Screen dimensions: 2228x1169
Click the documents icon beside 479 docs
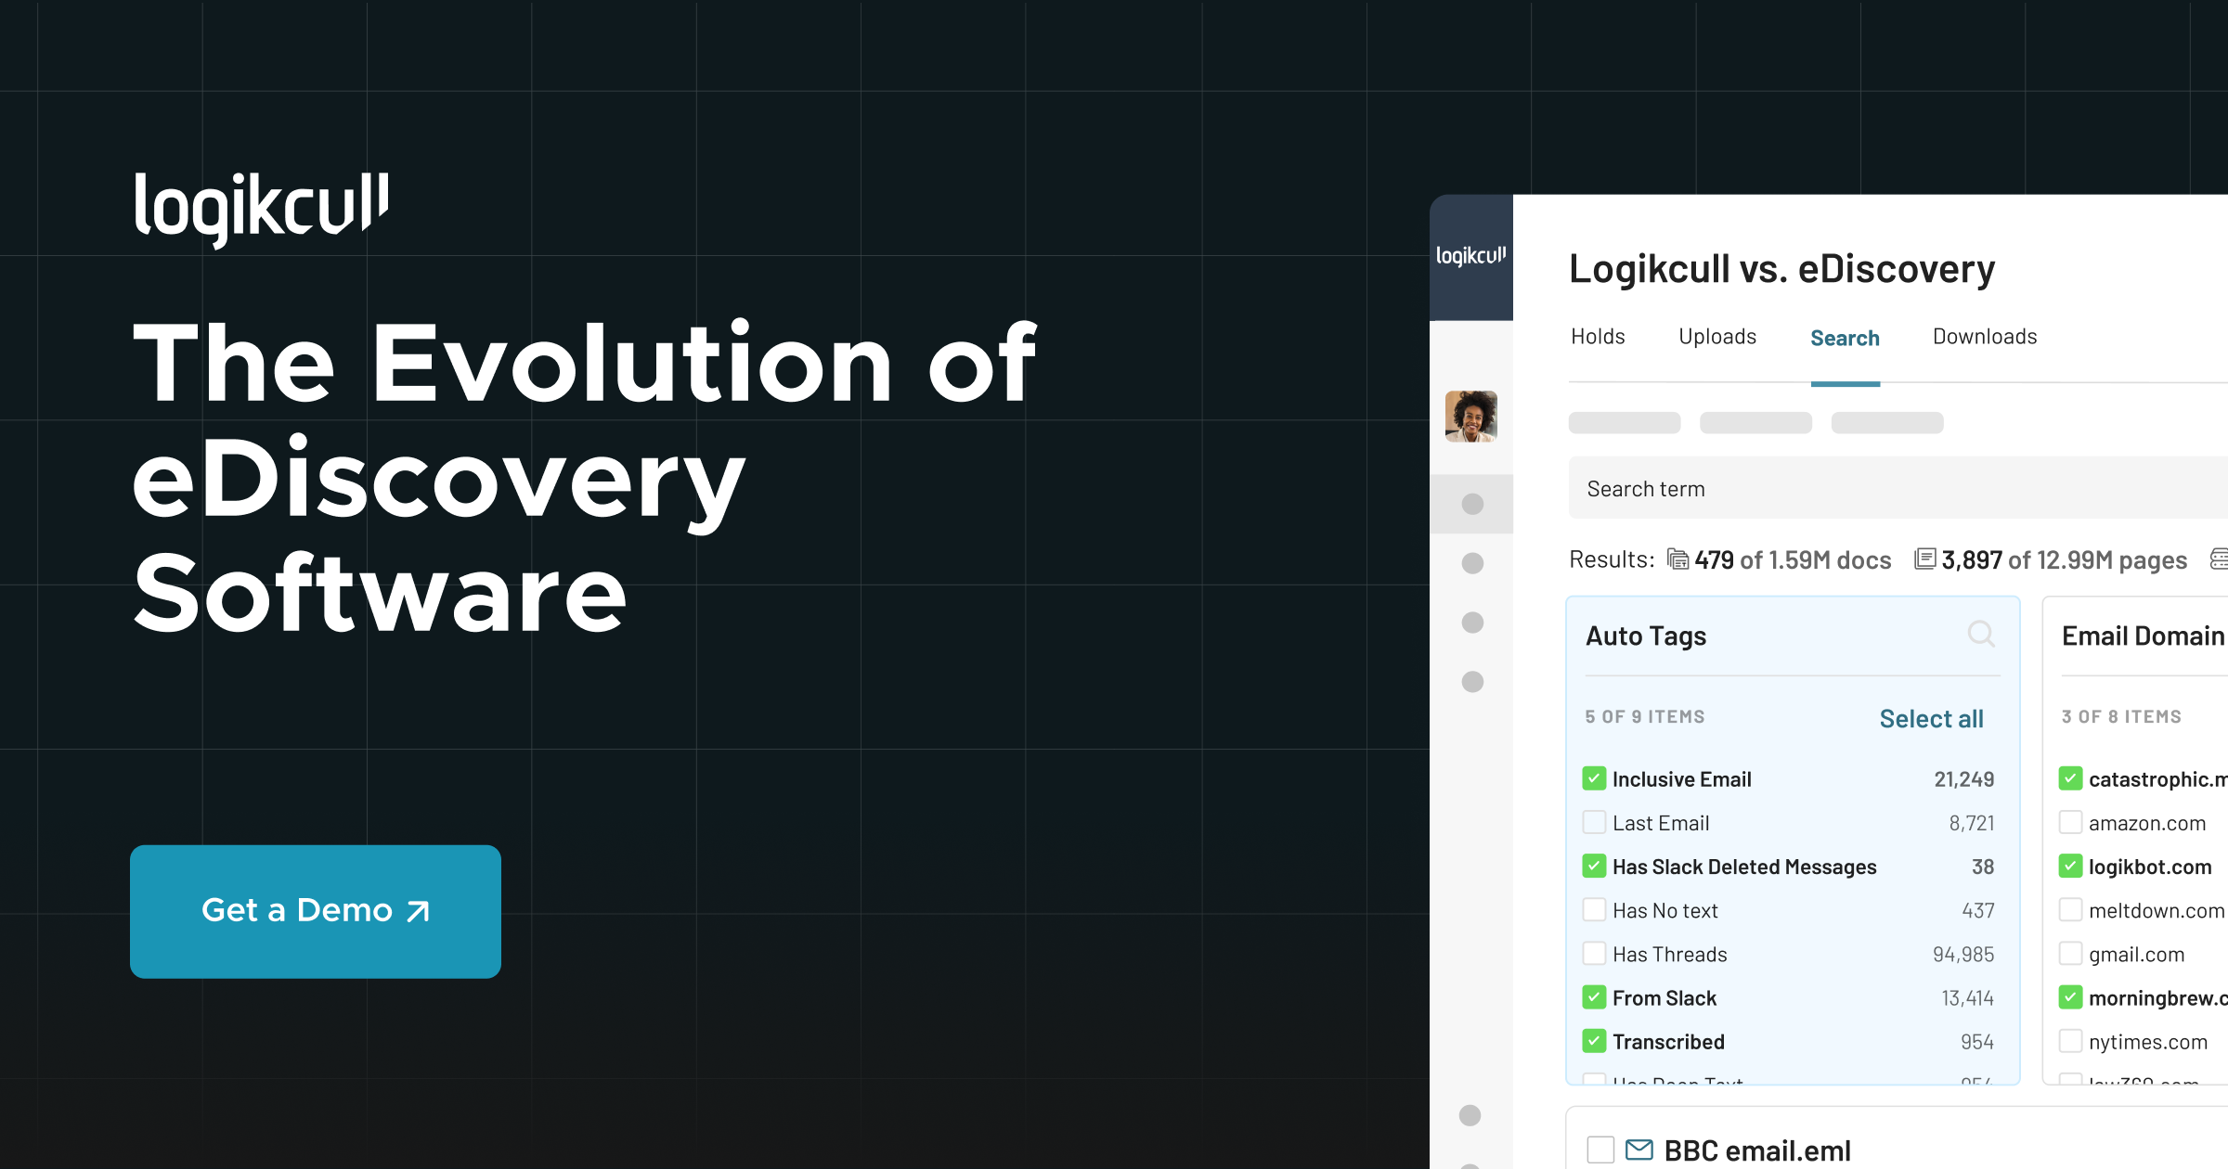click(x=1677, y=559)
